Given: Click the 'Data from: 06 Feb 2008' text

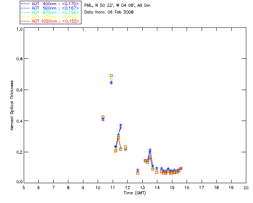Looking at the screenshot, I should tap(109, 12).
